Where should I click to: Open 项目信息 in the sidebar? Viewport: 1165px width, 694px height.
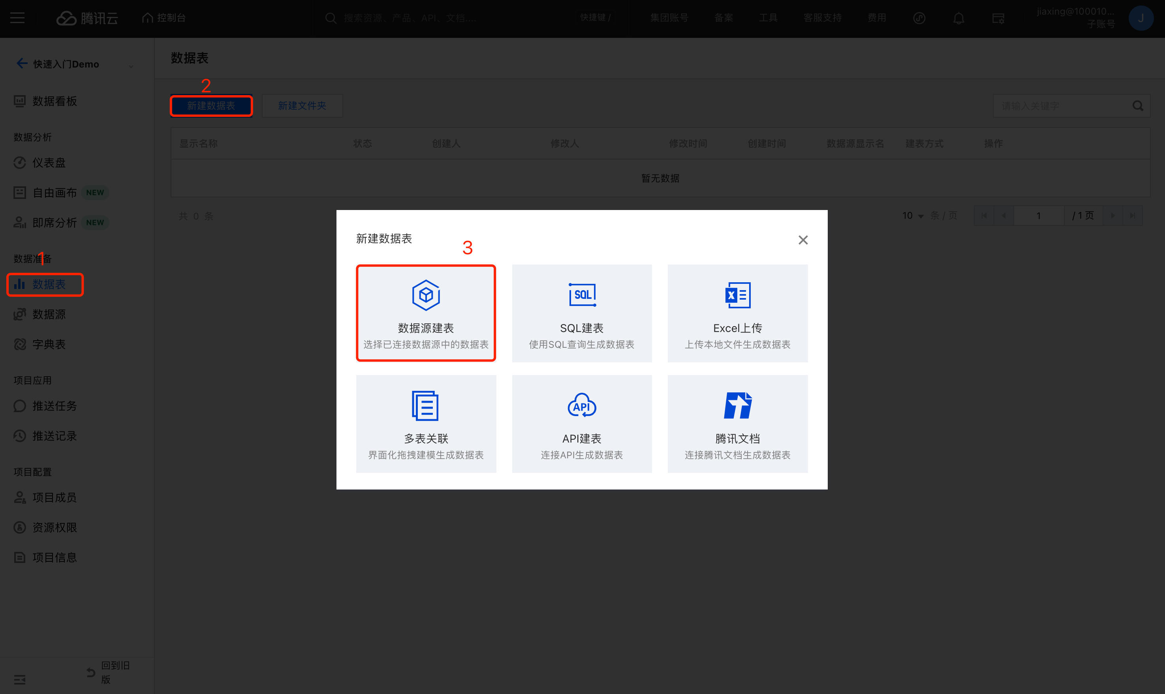(45, 557)
